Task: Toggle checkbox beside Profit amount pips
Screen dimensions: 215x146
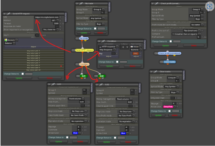Action: [202, 37]
